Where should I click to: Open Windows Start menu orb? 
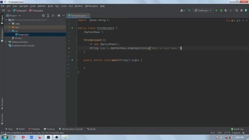click(x=5, y=137)
